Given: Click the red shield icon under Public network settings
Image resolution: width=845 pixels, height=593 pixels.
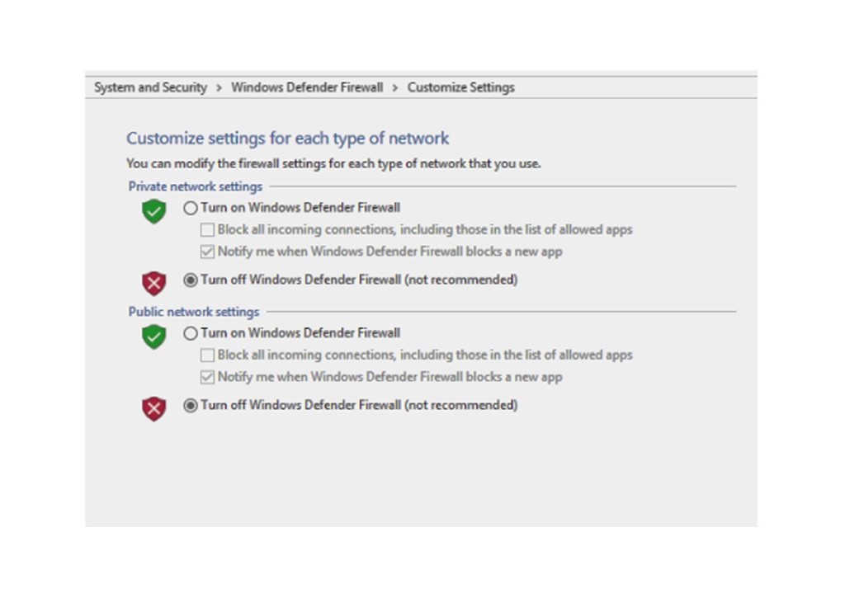Looking at the screenshot, I should [153, 408].
